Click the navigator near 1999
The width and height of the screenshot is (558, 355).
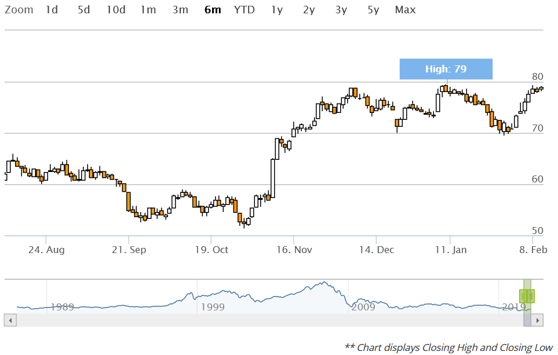[211, 306]
